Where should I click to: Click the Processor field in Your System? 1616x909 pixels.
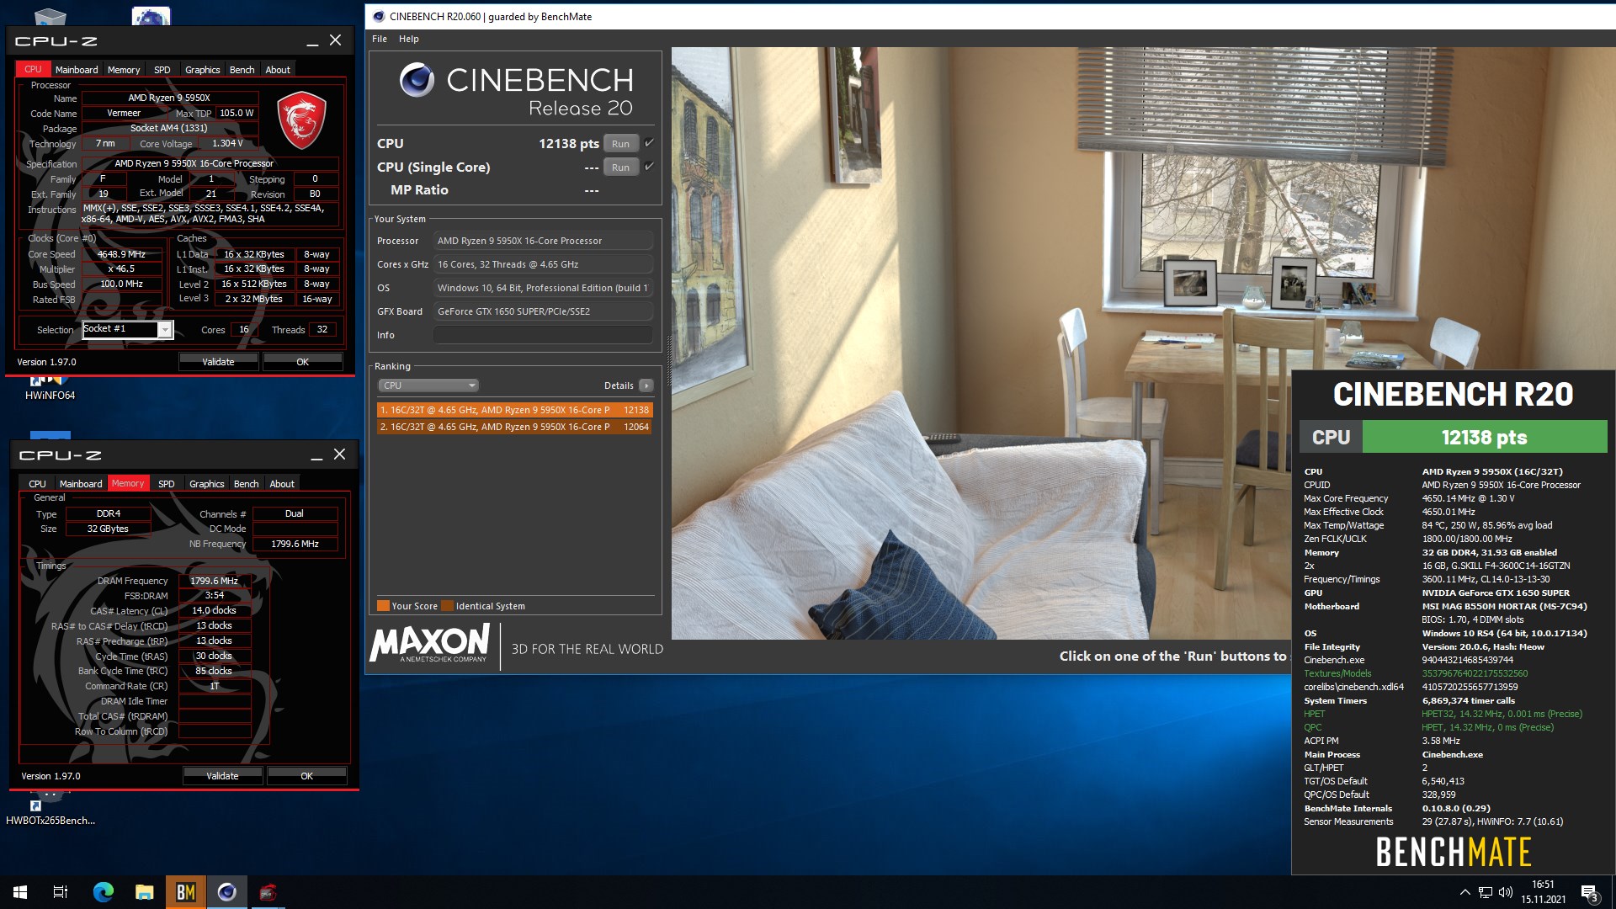coord(543,241)
